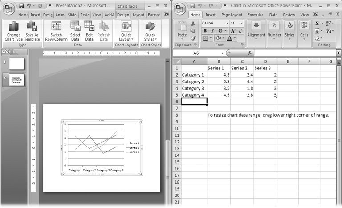Toggle Underline formatting in Excel

tap(220, 31)
